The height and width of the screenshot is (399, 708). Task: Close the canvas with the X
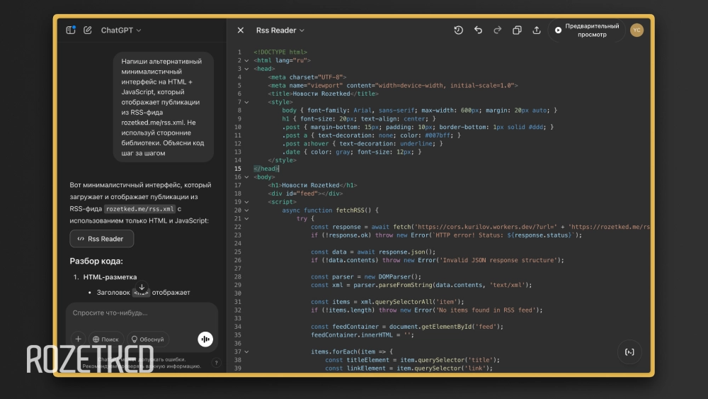pyautogui.click(x=241, y=30)
